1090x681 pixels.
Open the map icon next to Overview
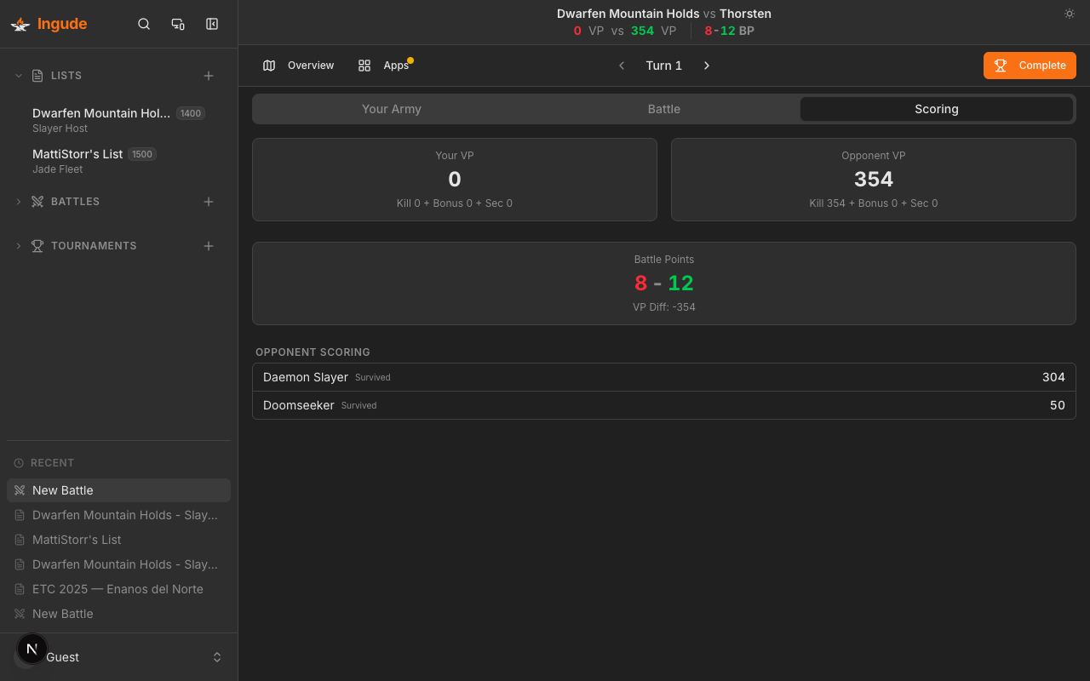click(269, 65)
